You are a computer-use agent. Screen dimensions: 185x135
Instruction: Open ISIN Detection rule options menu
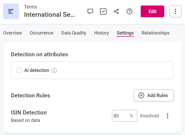click(168, 116)
